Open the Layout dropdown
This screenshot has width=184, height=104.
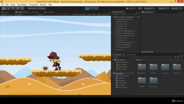point(177,8)
